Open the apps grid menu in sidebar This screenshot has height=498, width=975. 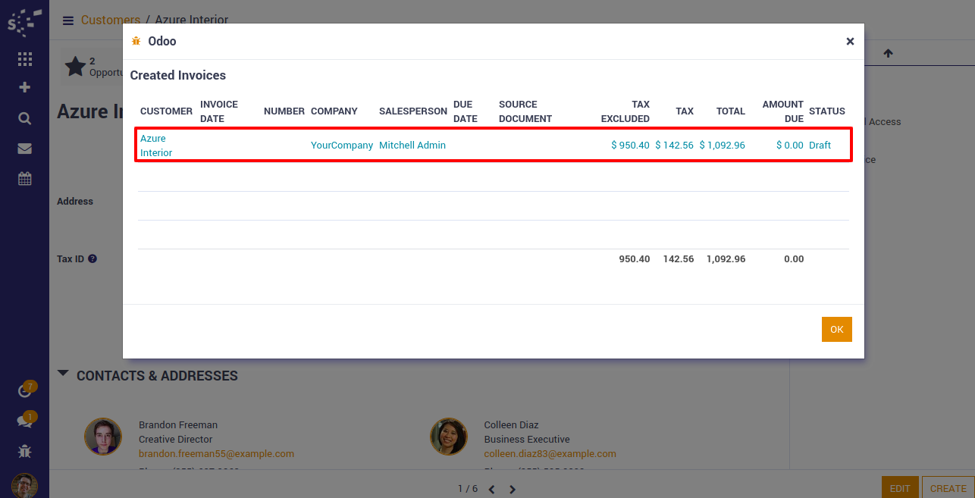tap(25, 59)
